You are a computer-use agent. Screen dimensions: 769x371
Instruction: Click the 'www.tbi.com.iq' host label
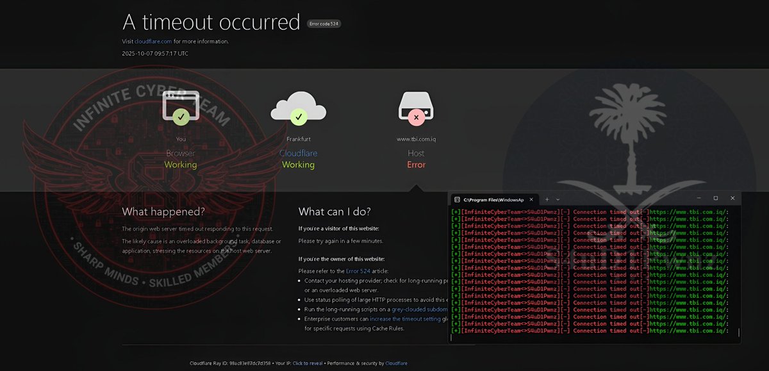(x=417, y=139)
